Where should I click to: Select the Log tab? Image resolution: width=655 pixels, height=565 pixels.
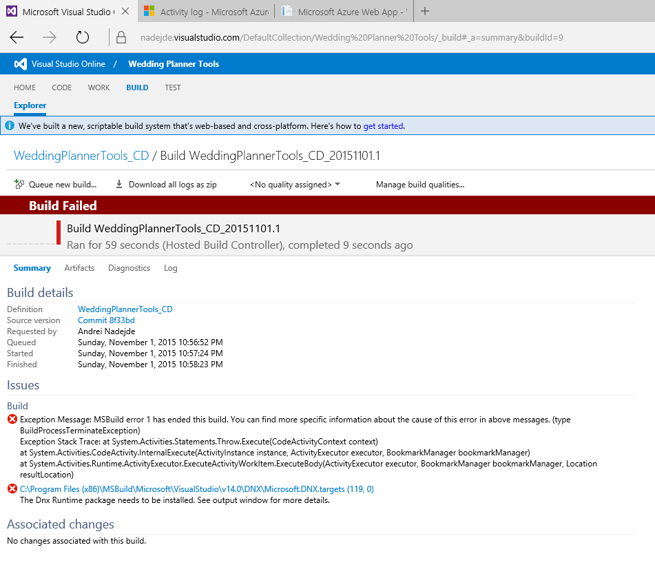click(170, 268)
